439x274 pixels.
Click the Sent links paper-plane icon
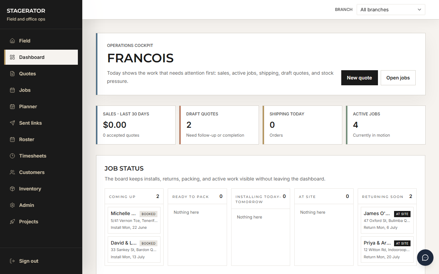coord(12,123)
